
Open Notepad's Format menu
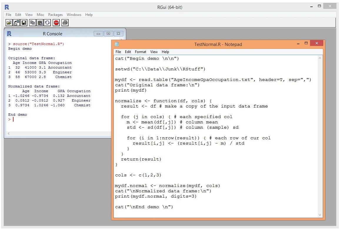tap(141, 52)
